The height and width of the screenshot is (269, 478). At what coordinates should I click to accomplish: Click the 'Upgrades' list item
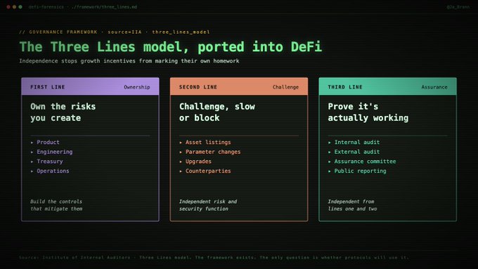coord(198,162)
